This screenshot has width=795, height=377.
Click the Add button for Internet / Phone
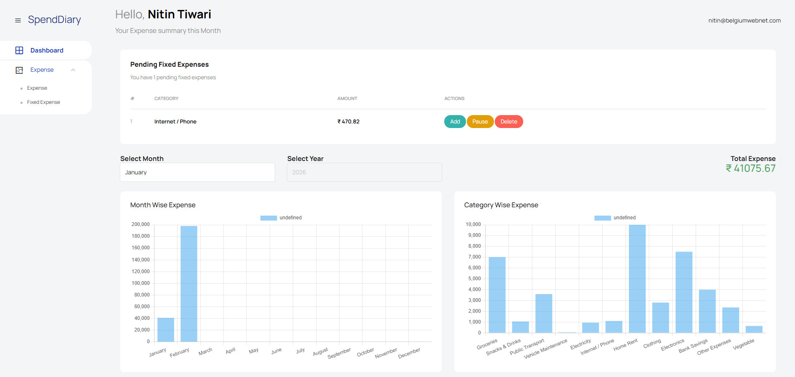(455, 121)
